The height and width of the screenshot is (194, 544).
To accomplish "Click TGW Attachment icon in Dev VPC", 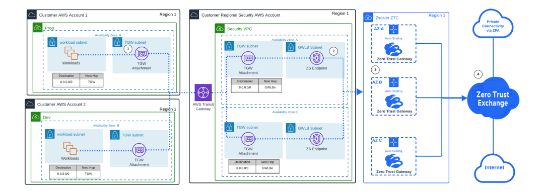I will point(139,150).
